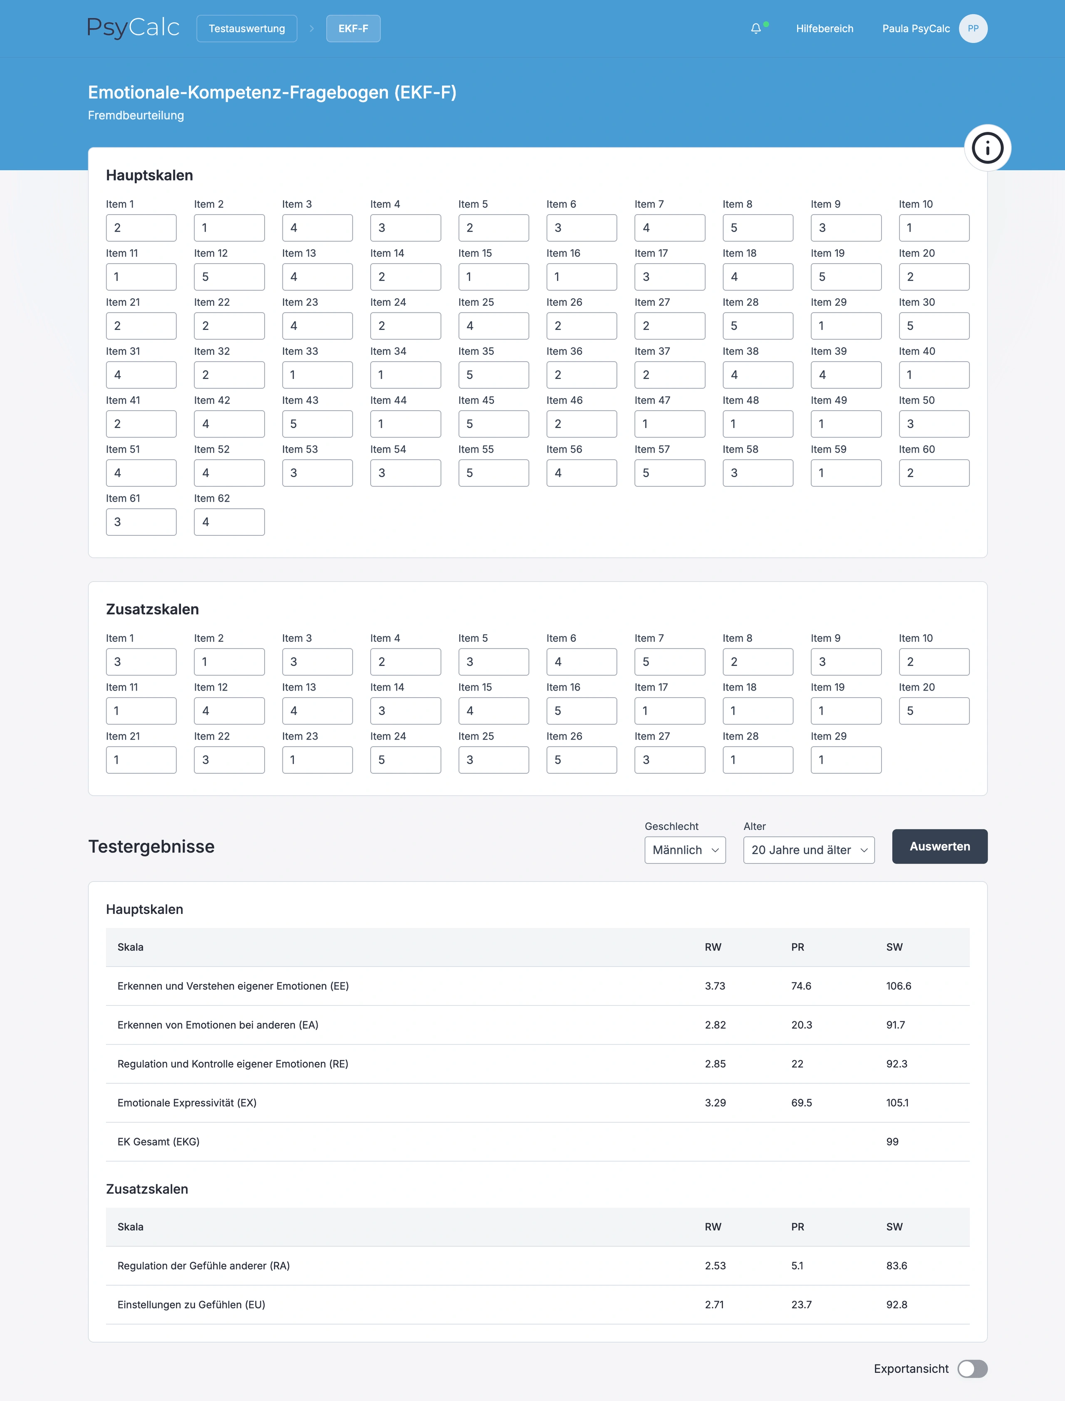Click the EKG SW value 99

pyautogui.click(x=892, y=1142)
